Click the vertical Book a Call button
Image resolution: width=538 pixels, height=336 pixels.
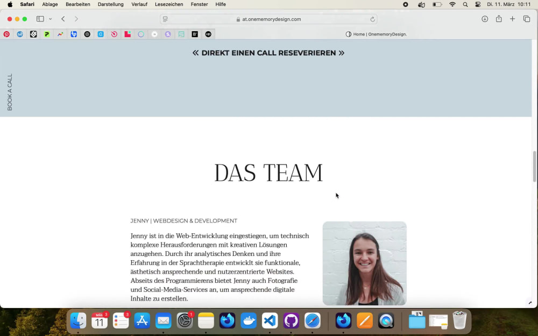[10, 92]
